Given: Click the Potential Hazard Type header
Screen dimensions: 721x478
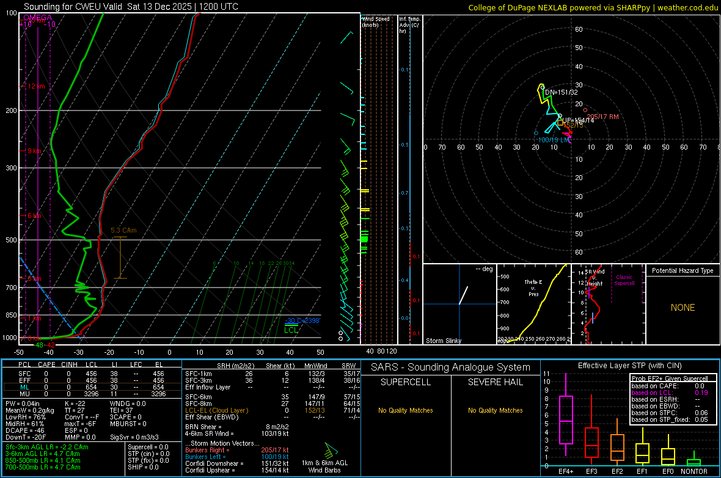Looking at the screenshot, I should click(x=683, y=270).
